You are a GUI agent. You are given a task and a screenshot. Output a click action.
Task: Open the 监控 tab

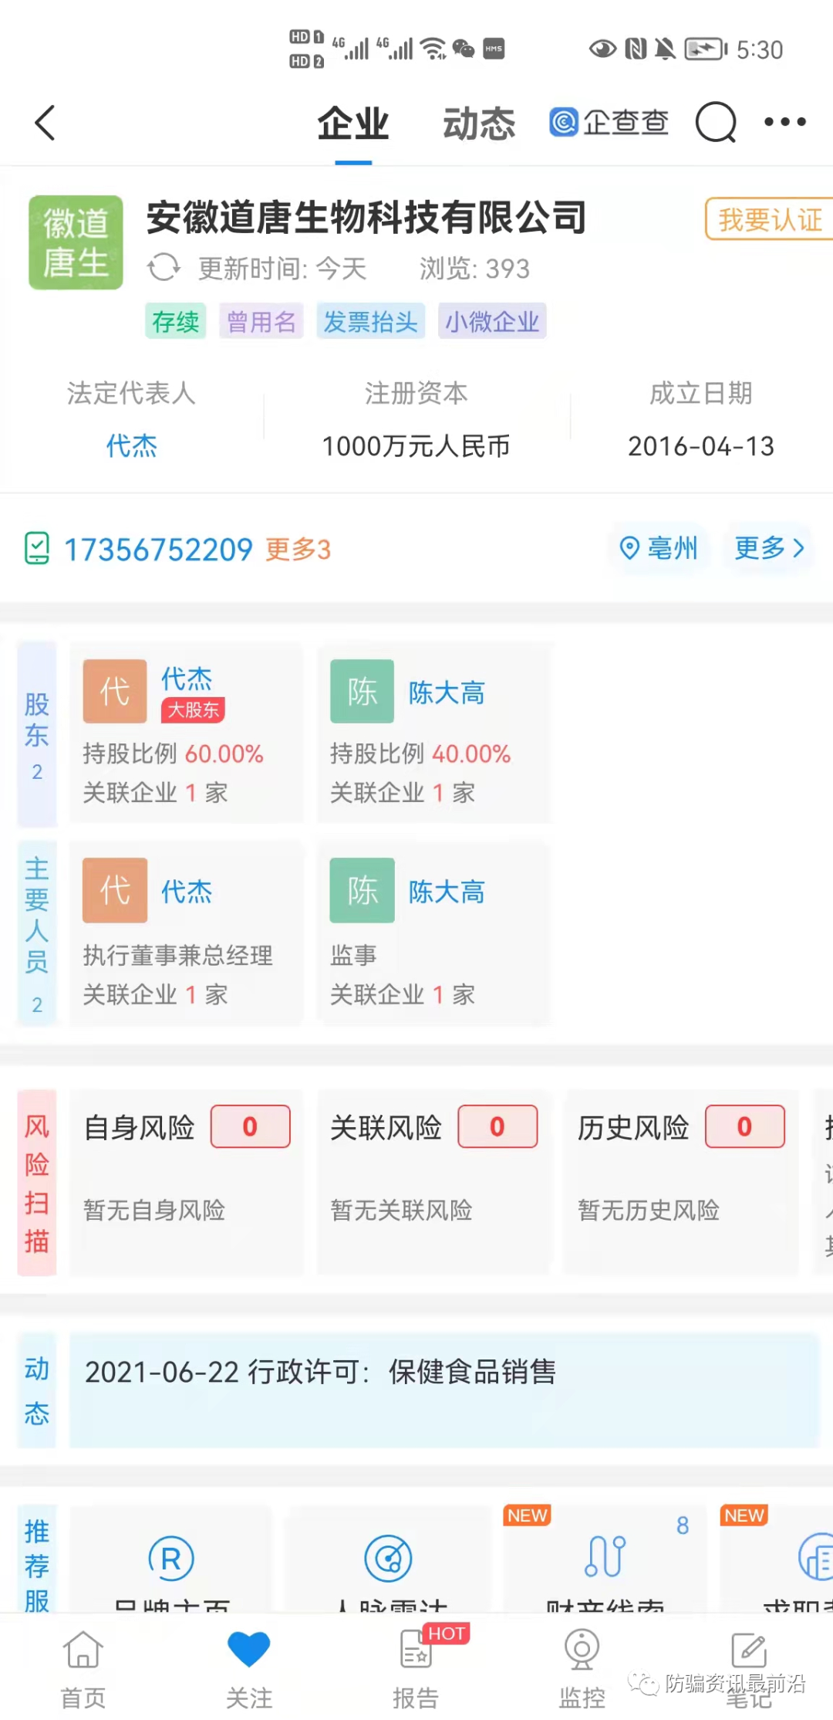[582, 1668]
